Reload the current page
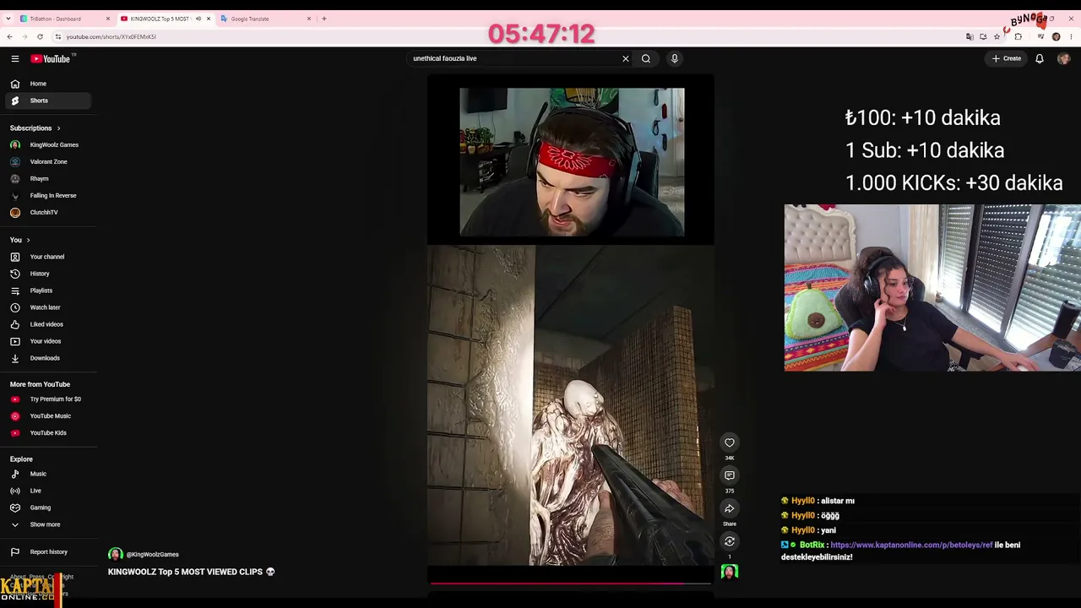This screenshot has height=608, width=1081. pos(42,37)
